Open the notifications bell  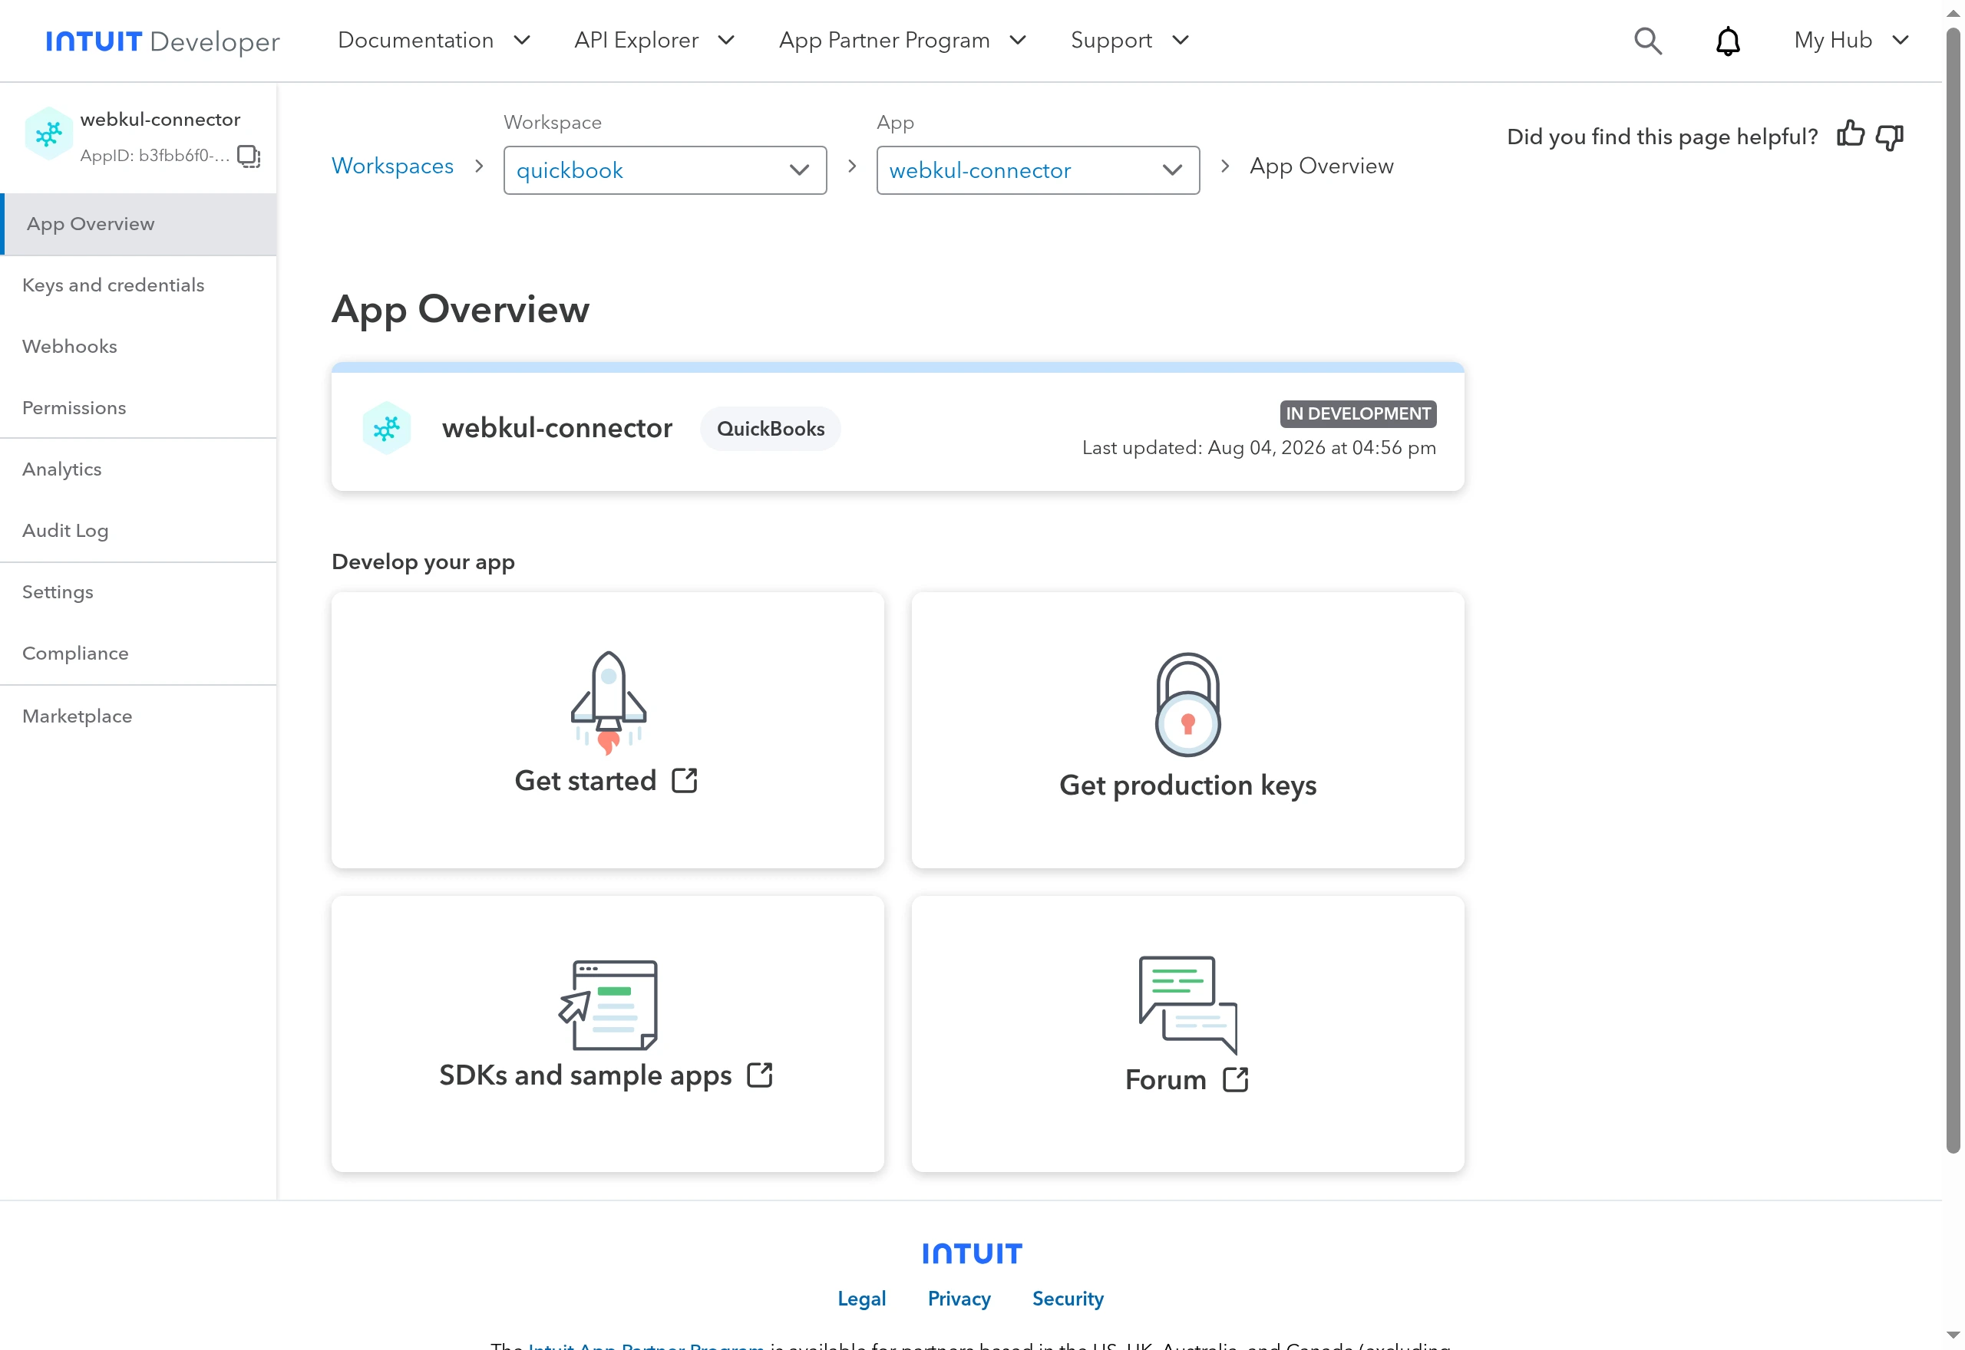[1727, 41]
